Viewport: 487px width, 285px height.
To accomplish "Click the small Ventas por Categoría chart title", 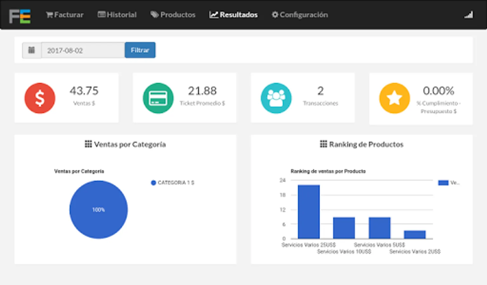I will tap(79, 171).
